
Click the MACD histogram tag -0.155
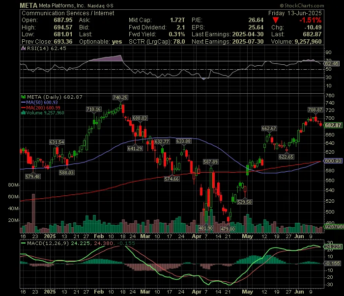[x=332, y=263]
